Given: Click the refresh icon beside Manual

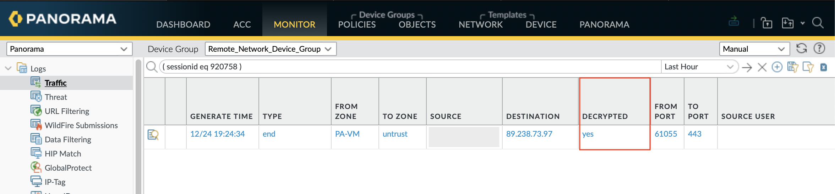Looking at the screenshot, I should tap(802, 48).
